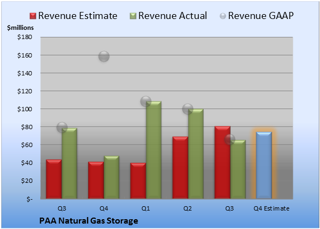Click the 'PAA Natural Gas Storage' title
Image resolution: width=320 pixels, height=229 pixels.
tap(89, 221)
